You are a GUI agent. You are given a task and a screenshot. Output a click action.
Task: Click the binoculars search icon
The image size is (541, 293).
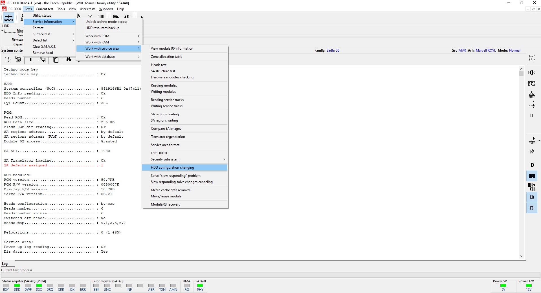pyautogui.click(x=69, y=59)
